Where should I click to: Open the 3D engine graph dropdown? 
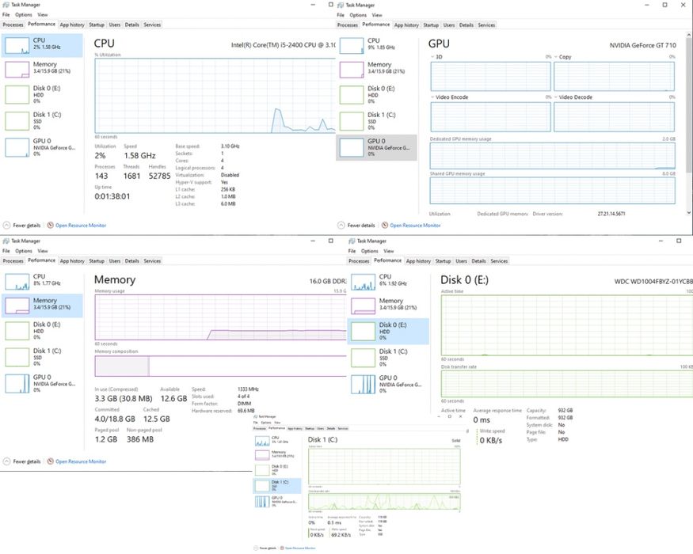pos(432,57)
